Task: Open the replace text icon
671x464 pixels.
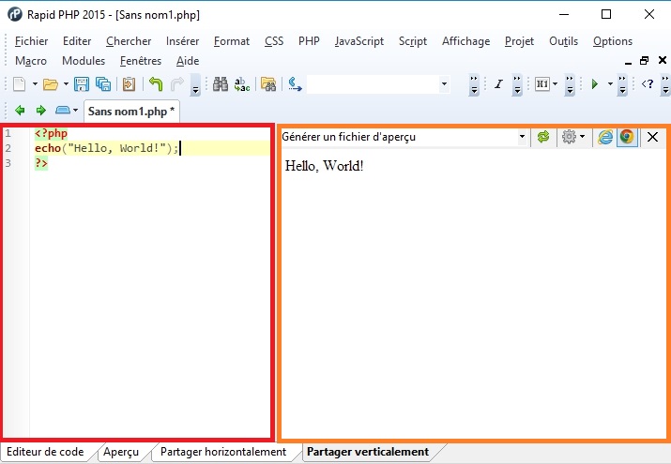Action: [242, 84]
